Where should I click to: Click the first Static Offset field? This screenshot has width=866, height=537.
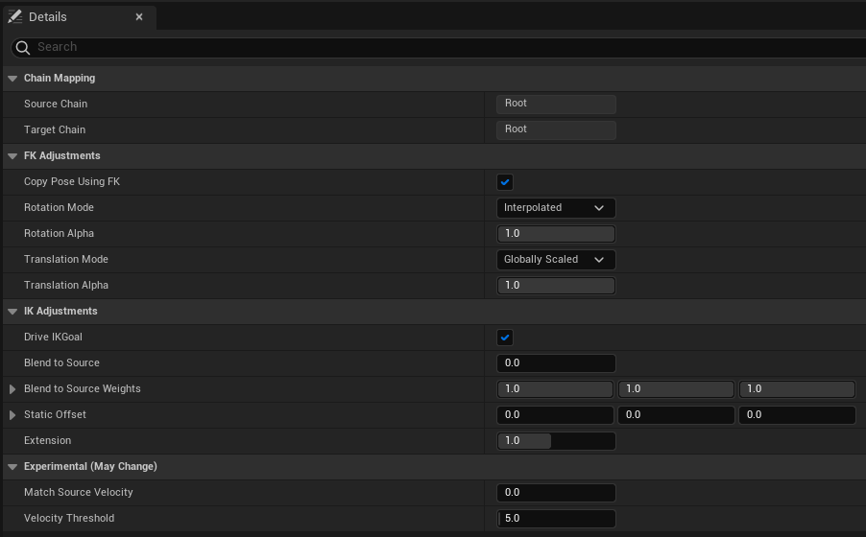555,415
